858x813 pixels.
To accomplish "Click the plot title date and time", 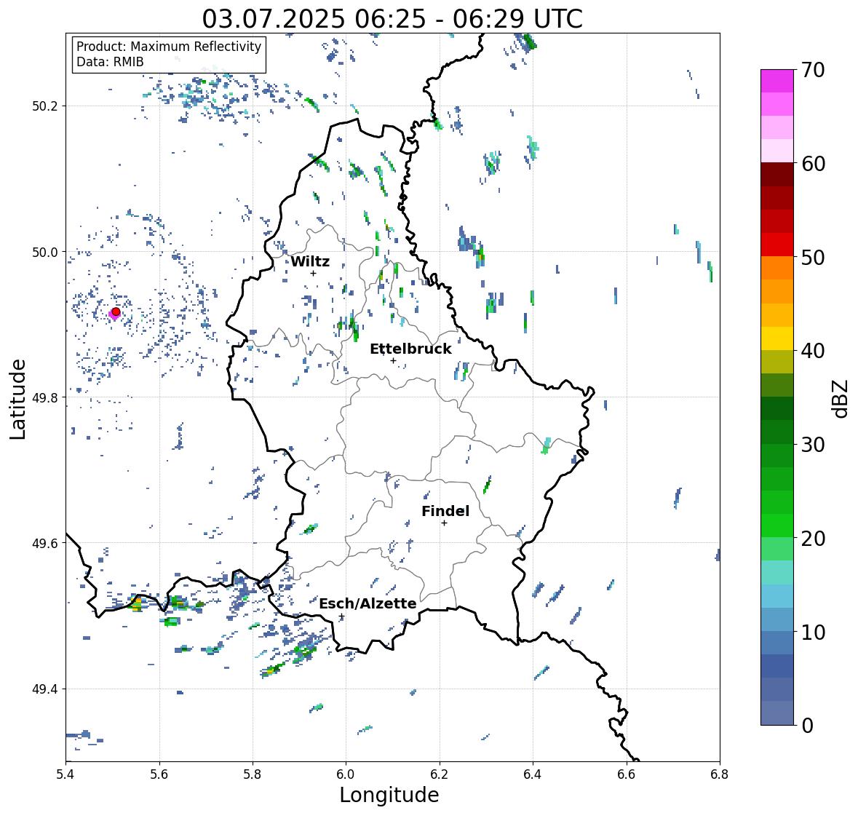I will coord(392,19).
